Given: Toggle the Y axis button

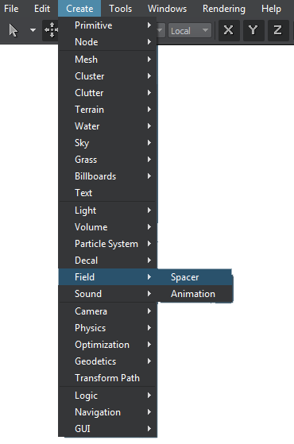Looking at the screenshot, I should click(x=253, y=30).
